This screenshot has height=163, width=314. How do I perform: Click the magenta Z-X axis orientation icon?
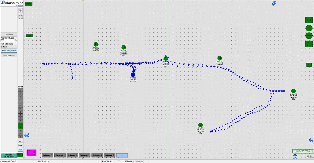(31, 153)
